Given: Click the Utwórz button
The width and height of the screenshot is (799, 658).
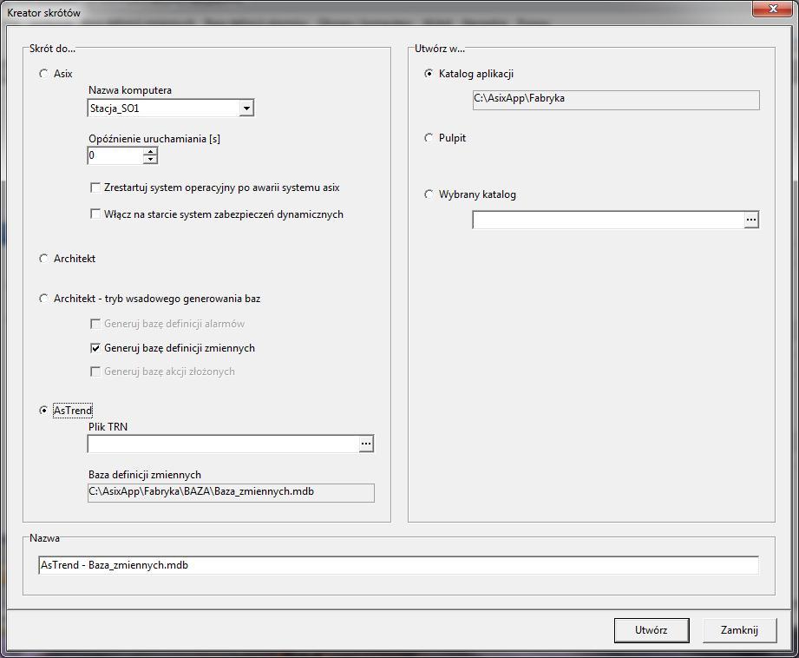Looking at the screenshot, I should 652,630.
